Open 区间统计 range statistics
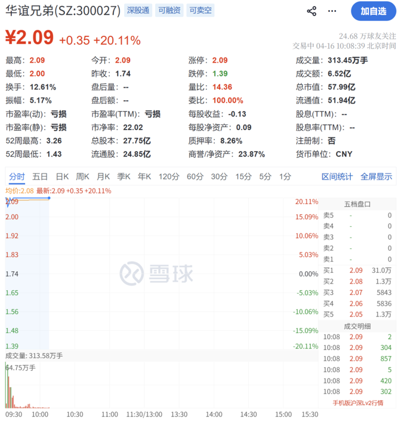The width and height of the screenshot is (398, 421). pyautogui.click(x=337, y=176)
